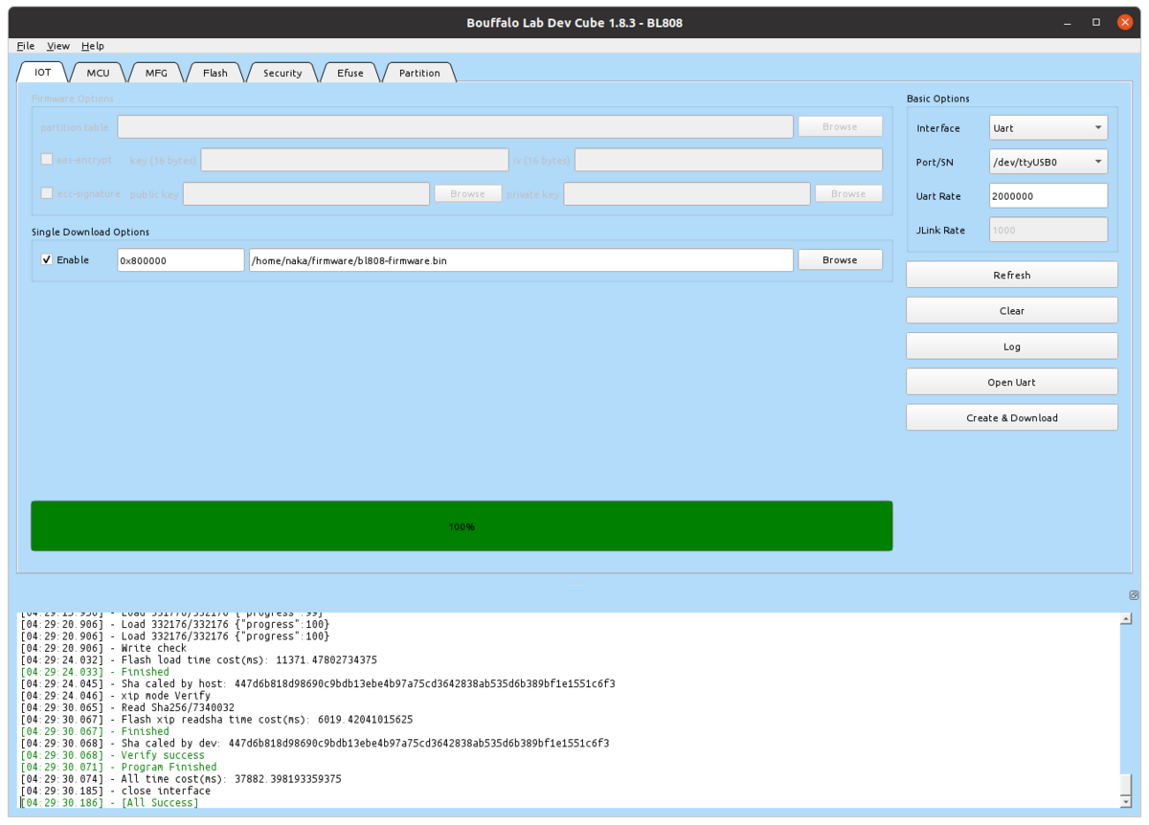Switch to the MFG tab
Viewport: 1149px width, 825px height.
point(156,73)
